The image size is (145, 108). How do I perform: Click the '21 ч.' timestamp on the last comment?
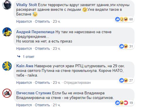click(x=57, y=105)
